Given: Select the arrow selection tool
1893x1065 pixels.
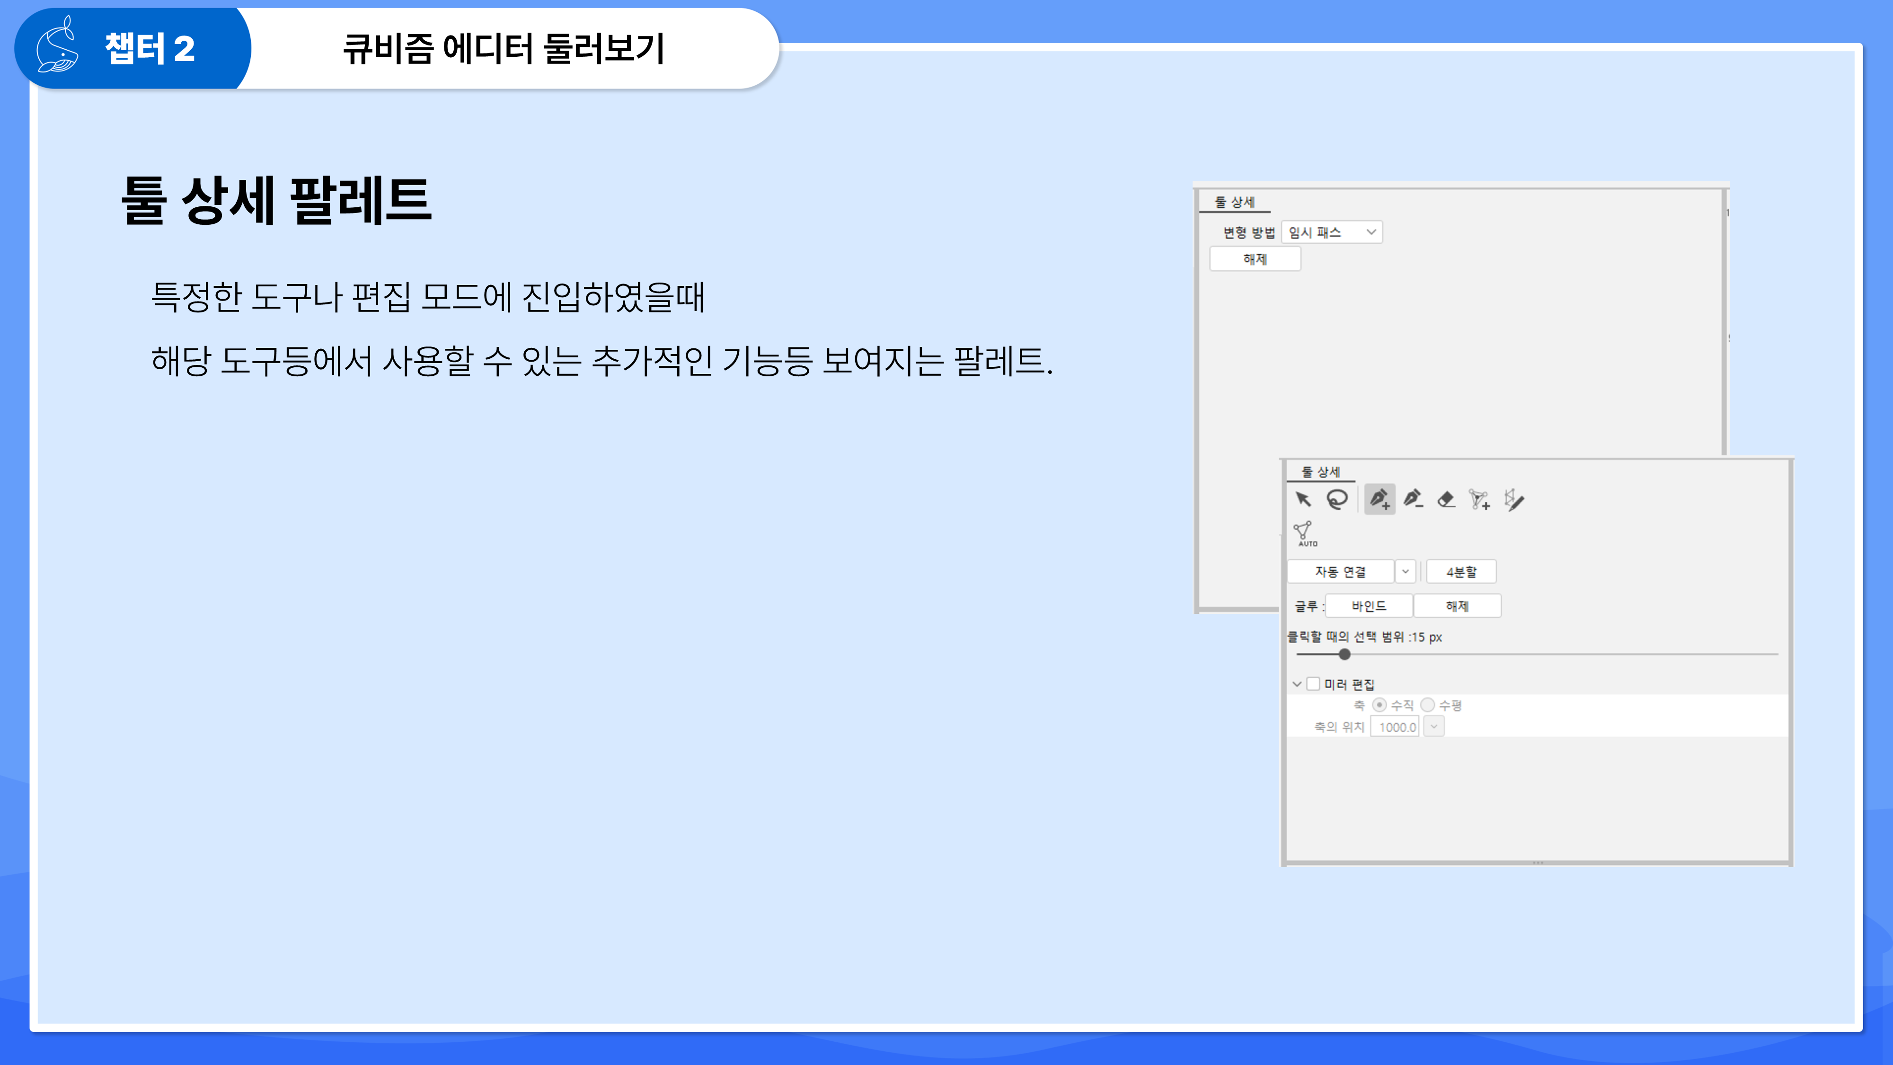Looking at the screenshot, I should [1303, 500].
